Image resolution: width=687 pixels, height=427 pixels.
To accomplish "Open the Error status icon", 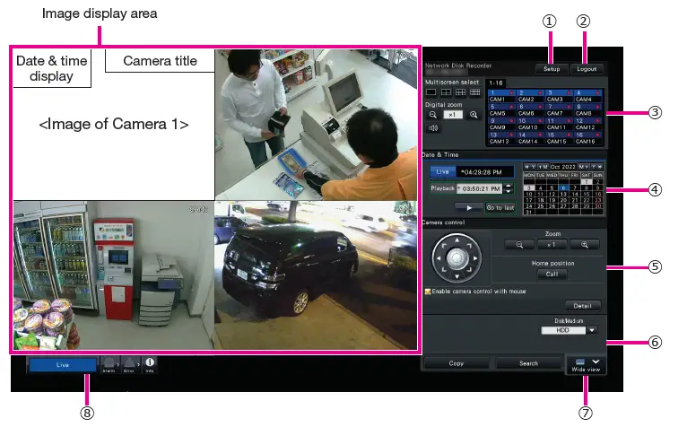I will [x=130, y=364].
